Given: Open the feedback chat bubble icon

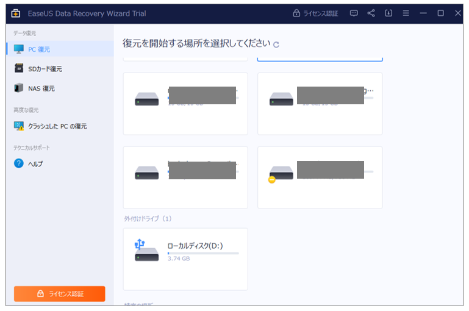Looking at the screenshot, I should click(354, 13).
